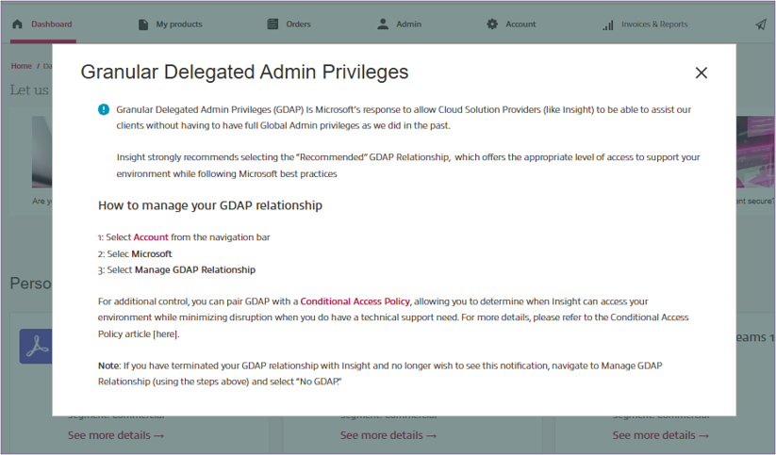
Task: Click the dialog title Granular Delegated Admin Privileges
Action: (x=244, y=73)
